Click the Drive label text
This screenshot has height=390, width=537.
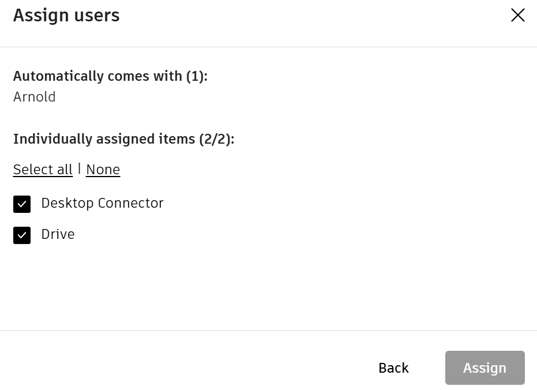pyautogui.click(x=58, y=234)
